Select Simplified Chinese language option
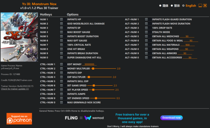 coord(164,6)
